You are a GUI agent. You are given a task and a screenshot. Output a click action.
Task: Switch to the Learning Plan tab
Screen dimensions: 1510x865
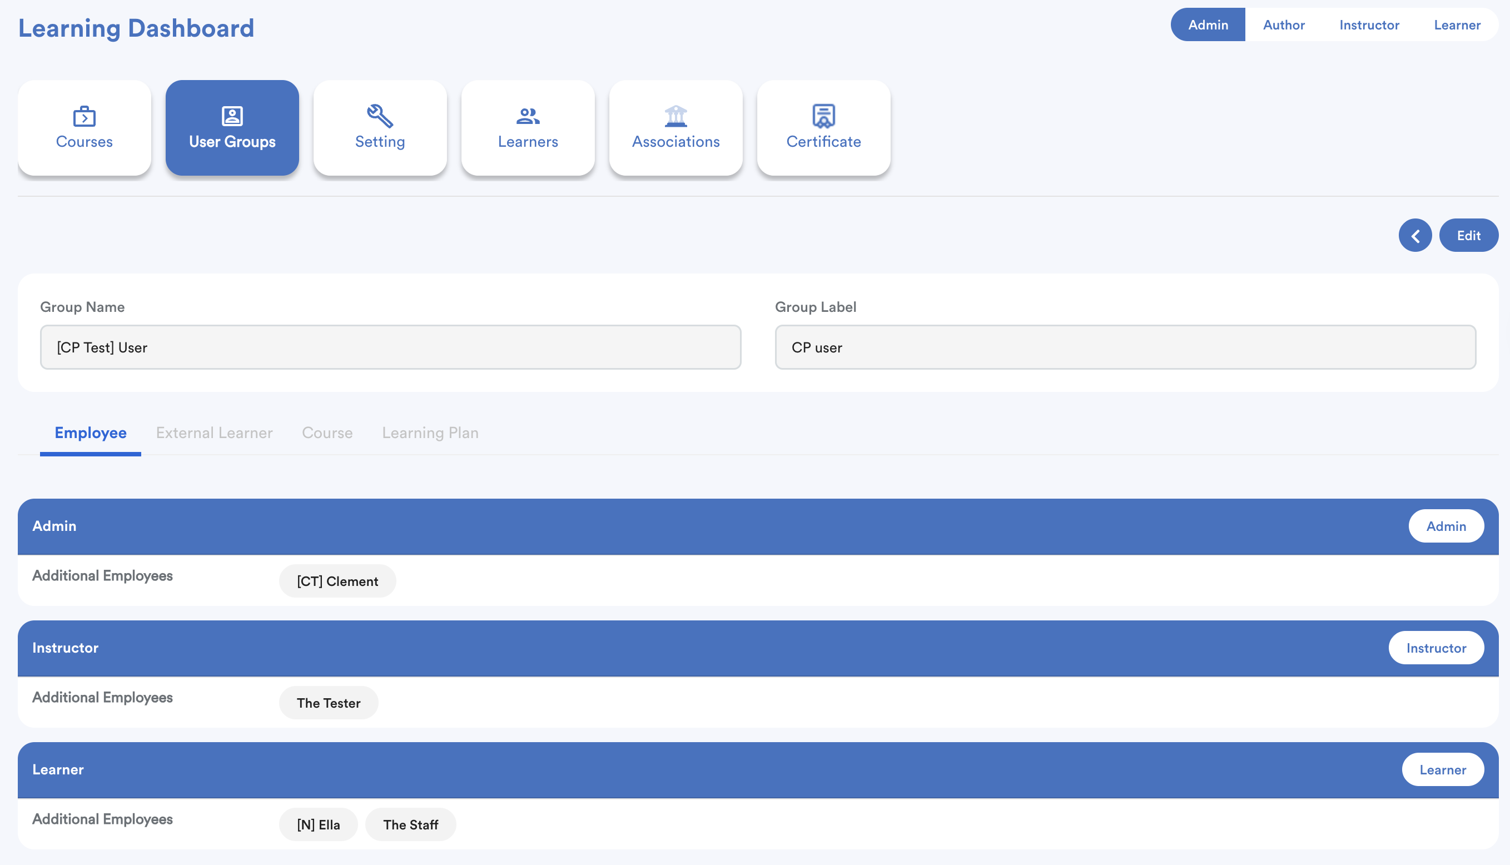pyautogui.click(x=430, y=432)
